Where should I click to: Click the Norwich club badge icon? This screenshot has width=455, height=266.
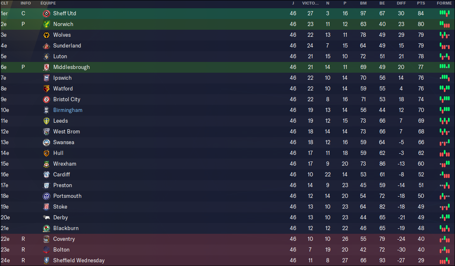[46, 24]
